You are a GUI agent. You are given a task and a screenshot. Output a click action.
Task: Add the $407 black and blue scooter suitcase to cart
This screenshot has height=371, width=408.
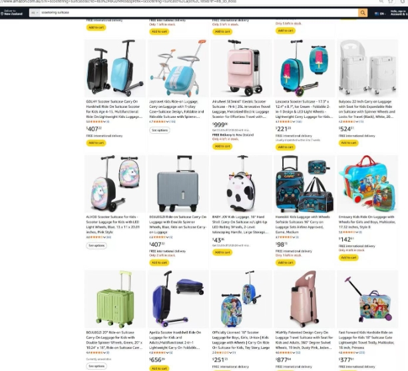96,143
